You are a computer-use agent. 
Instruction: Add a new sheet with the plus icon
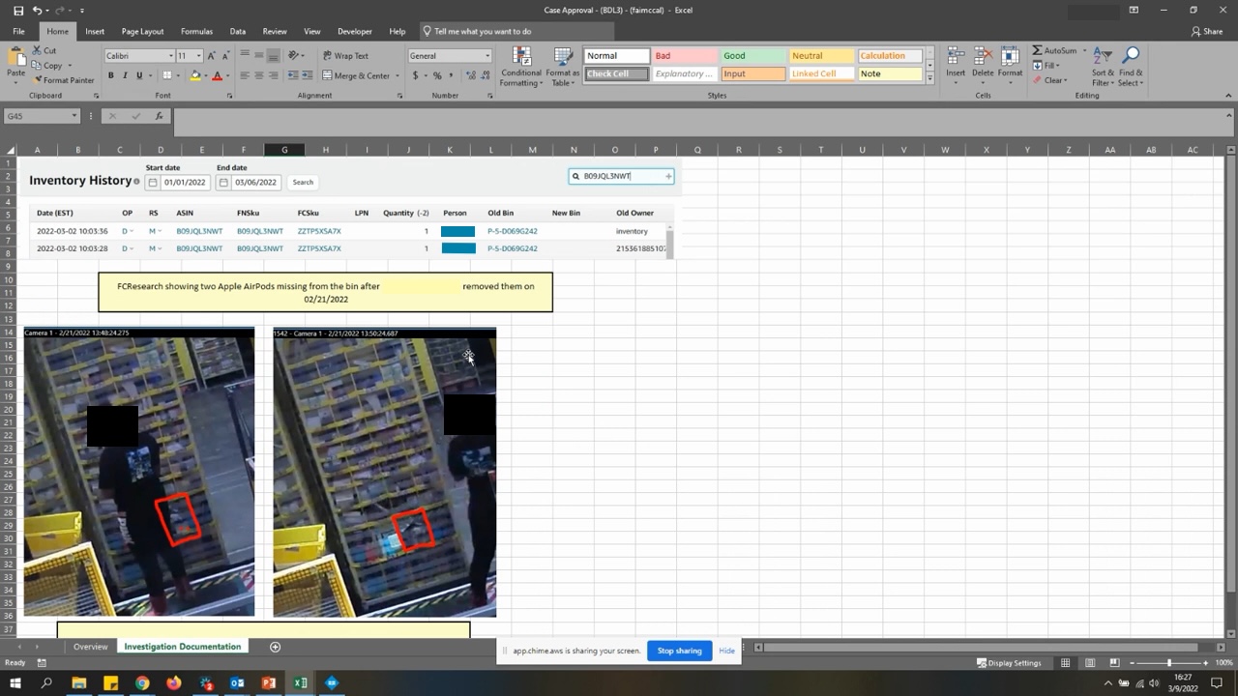point(275,647)
